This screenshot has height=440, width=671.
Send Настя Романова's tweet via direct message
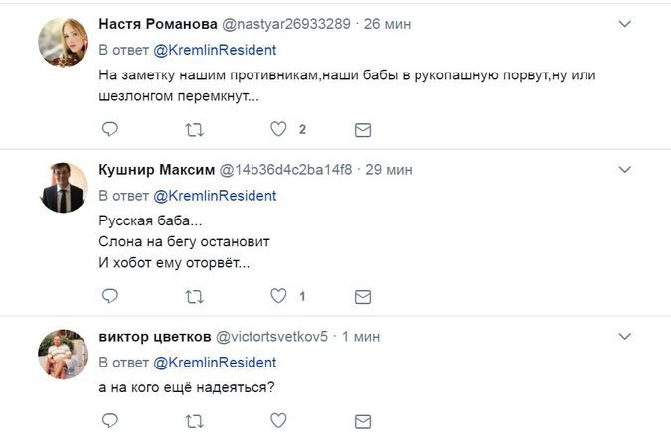(363, 129)
